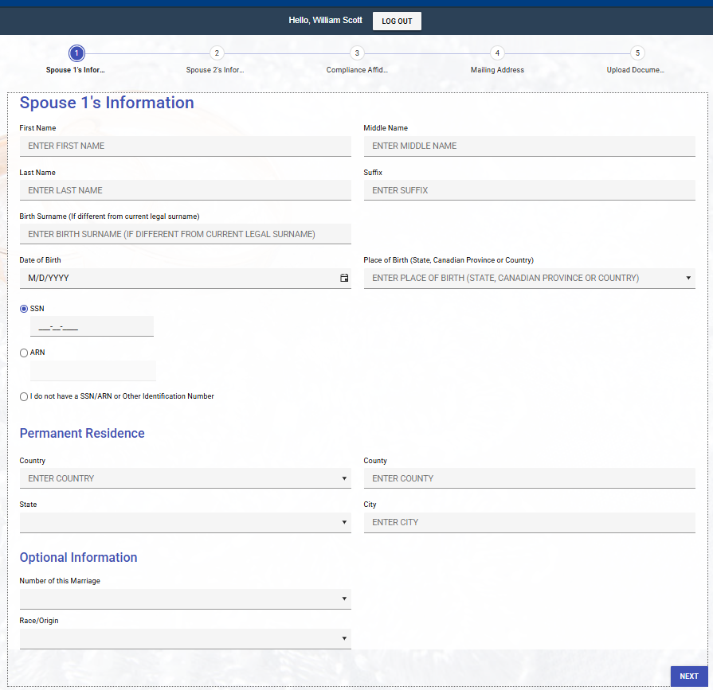
Task: Focus the Birth Surname text field
Action: pos(185,234)
